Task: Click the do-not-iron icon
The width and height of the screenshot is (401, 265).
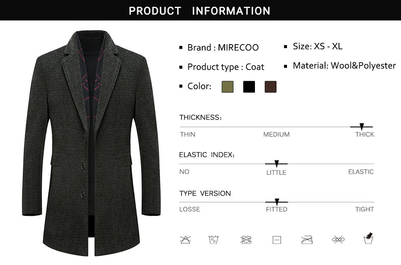Action: (x=307, y=240)
